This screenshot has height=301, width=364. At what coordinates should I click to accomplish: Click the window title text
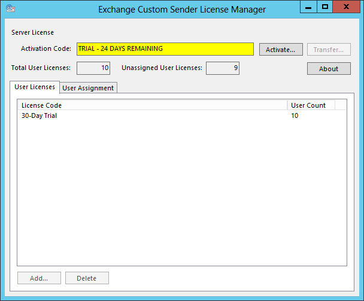(182, 10)
